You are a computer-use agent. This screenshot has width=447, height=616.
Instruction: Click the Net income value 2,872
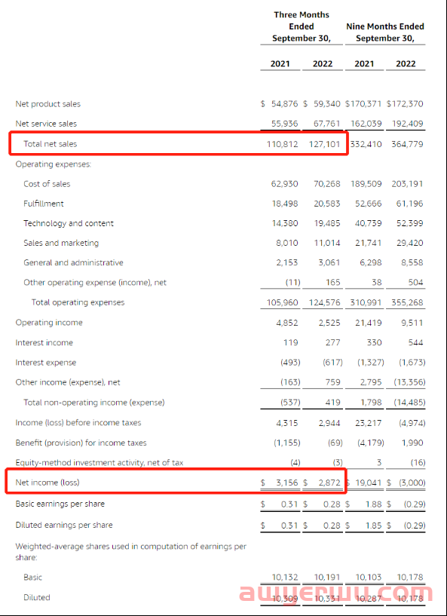(329, 483)
